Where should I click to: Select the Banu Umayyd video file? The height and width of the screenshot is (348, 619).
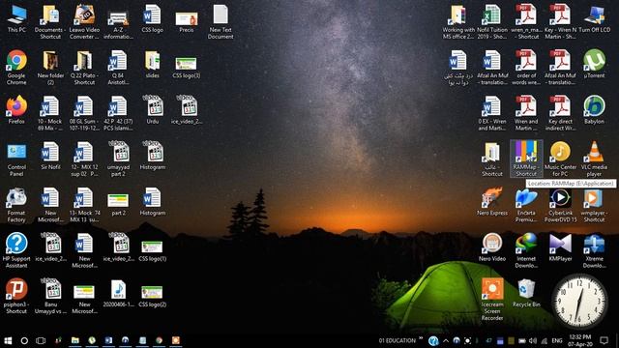(50, 296)
